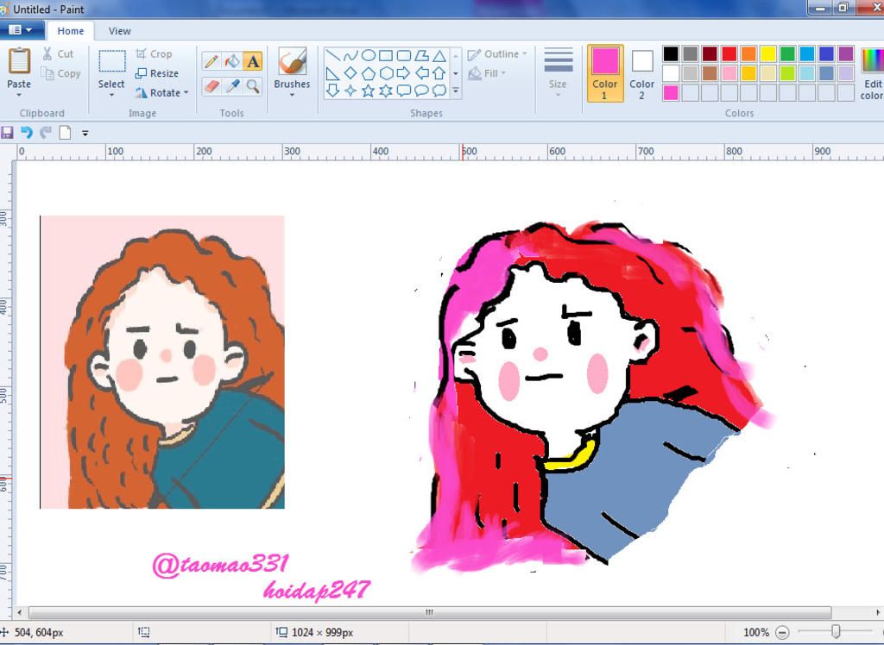
Task: Pick the red color swatch
Action: [729, 53]
